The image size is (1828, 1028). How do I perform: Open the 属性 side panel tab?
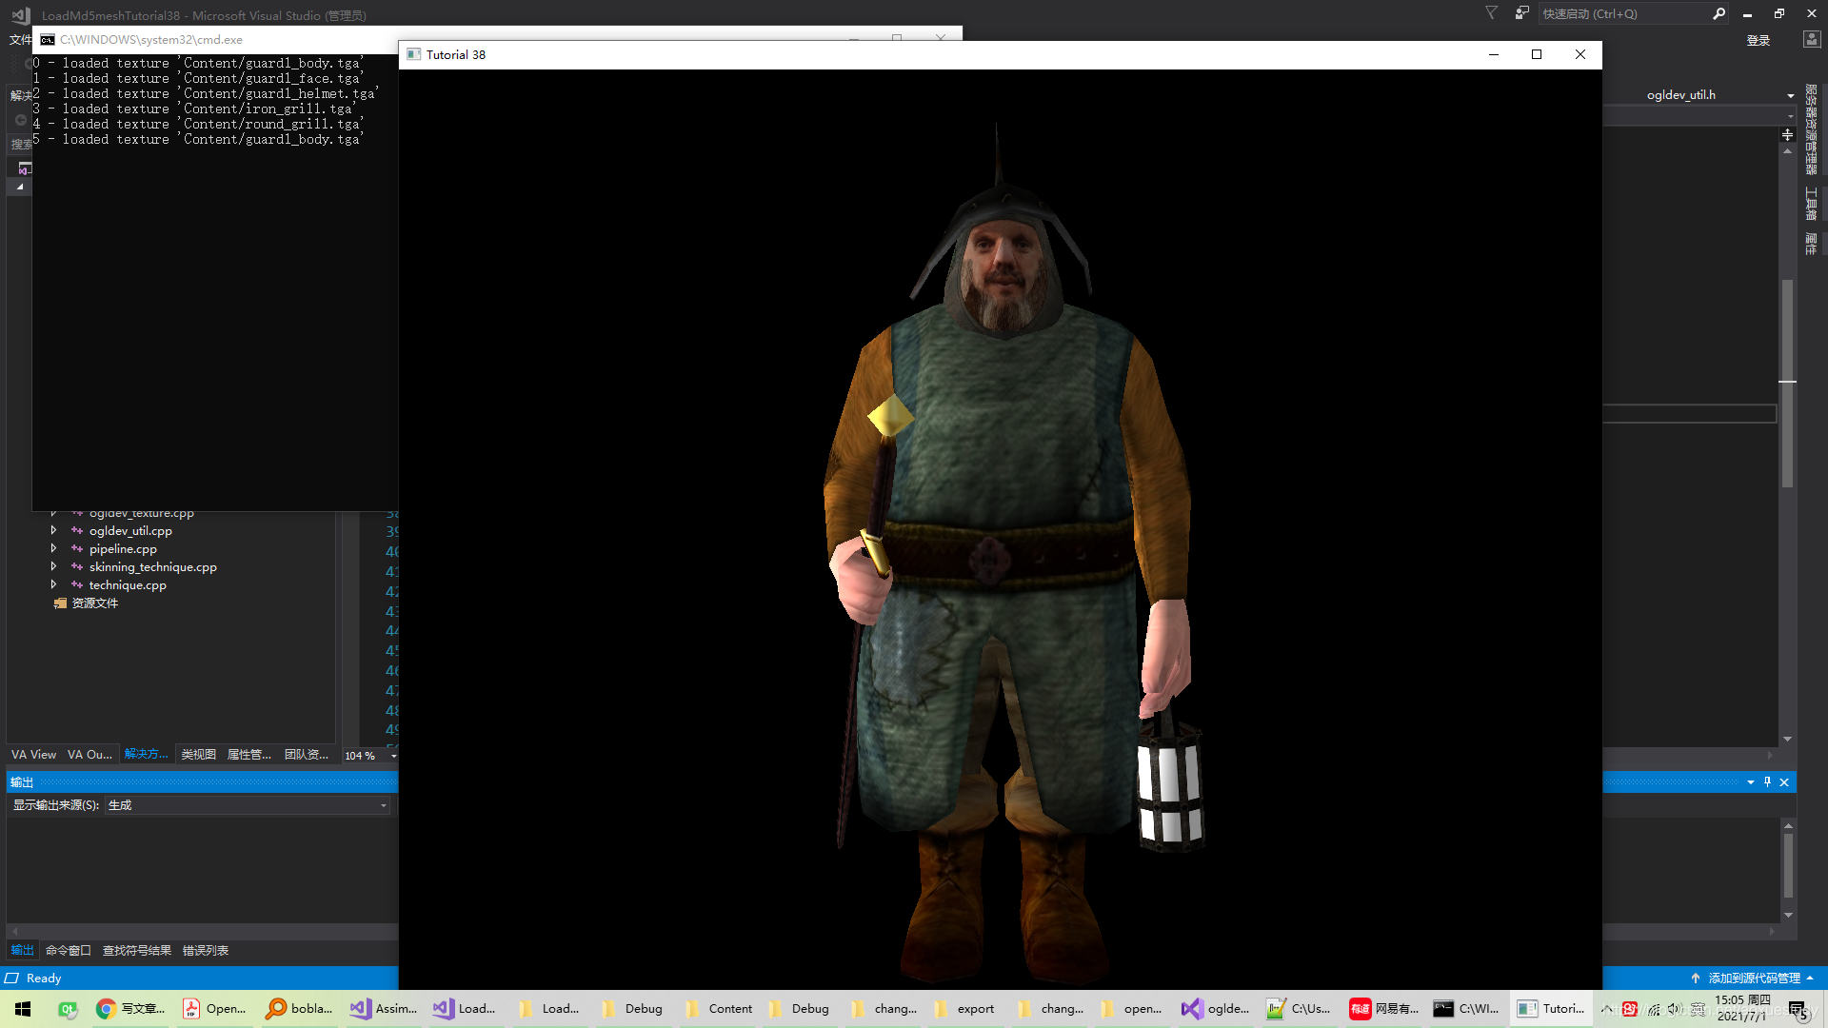pyautogui.click(x=1811, y=244)
